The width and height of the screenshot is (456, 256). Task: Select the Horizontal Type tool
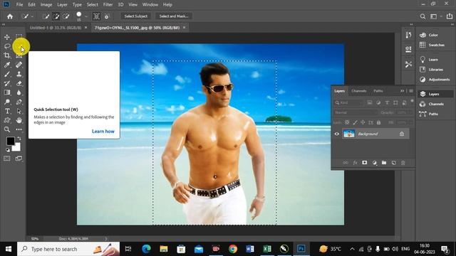pos(7,111)
